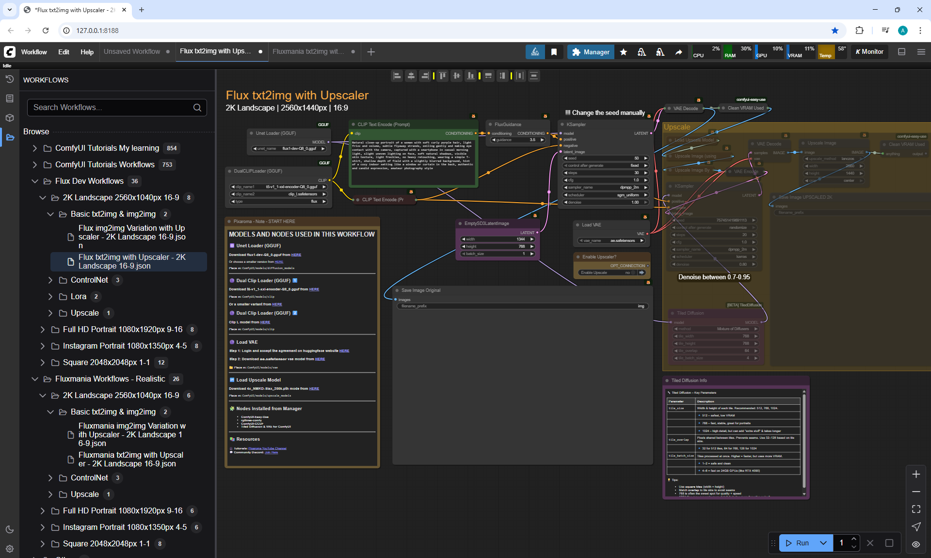Expand the ControlNet folder under Flux Dev
This screenshot has height=558, width=931.
[50, 280]
